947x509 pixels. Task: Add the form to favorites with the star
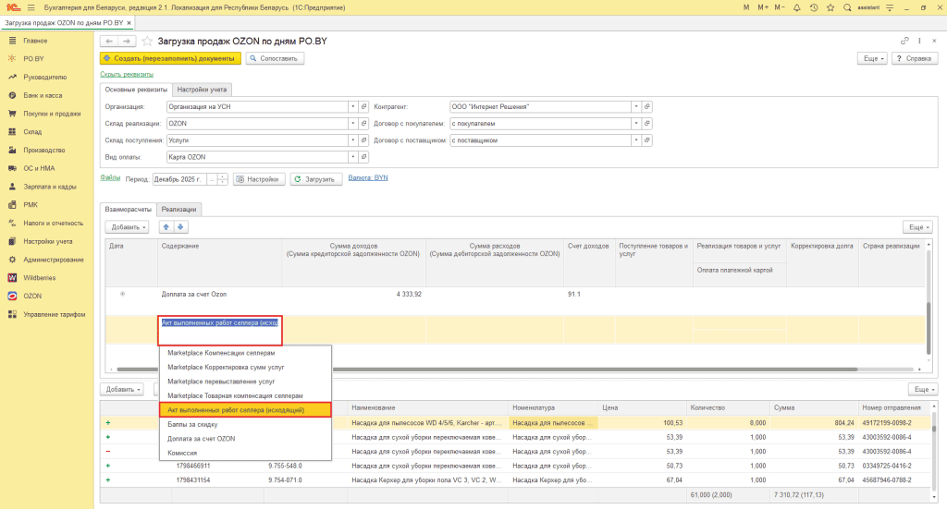147,41
